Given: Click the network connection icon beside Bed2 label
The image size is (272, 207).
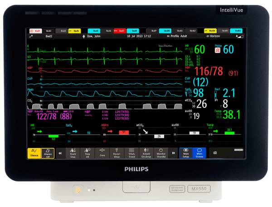Looking at the screenshot, I should (x=31, y=36).
